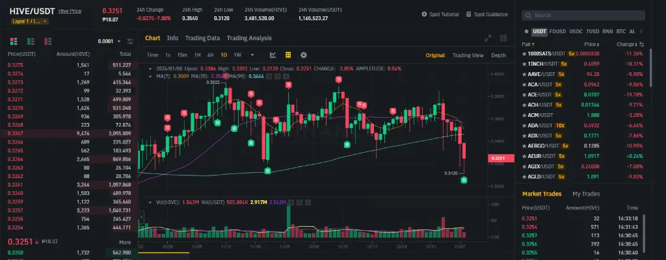This screenshot has width=666, height=260.
Task: Select Original chart mode
Action: [435, 55]
